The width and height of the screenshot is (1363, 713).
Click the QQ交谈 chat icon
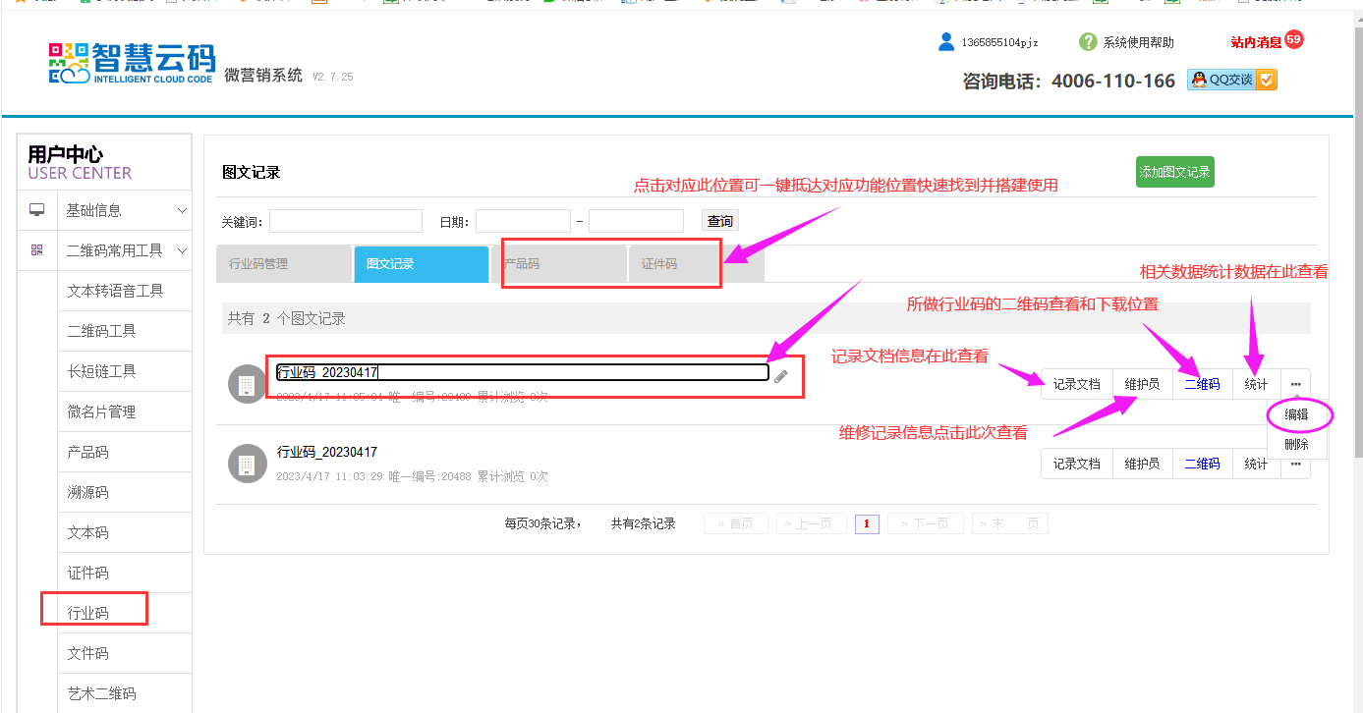click(1231, 80)
